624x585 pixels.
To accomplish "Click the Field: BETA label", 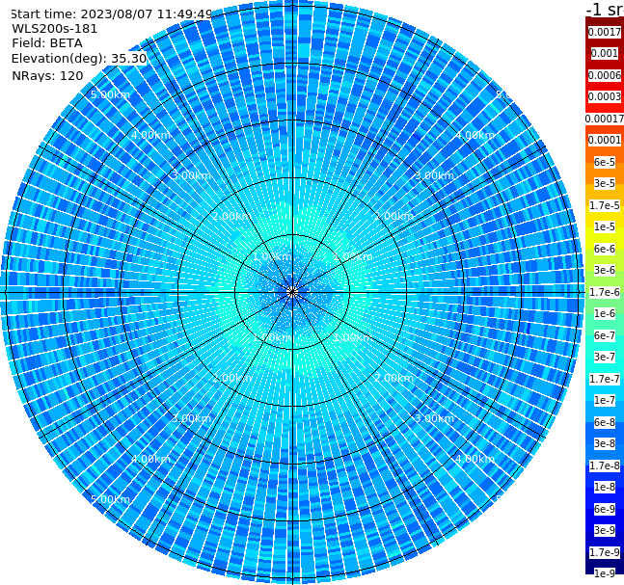I will pos(47,43).
